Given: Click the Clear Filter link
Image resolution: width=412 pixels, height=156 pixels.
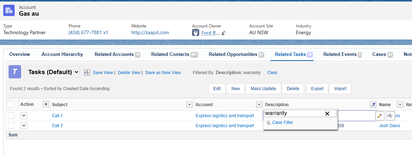Looking at the screenshot, I should 282,123.
